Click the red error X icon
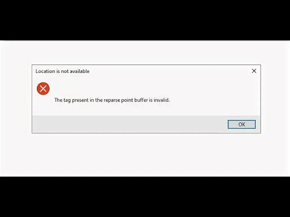This screenshot has height=217, width=290. click(43, 89)
